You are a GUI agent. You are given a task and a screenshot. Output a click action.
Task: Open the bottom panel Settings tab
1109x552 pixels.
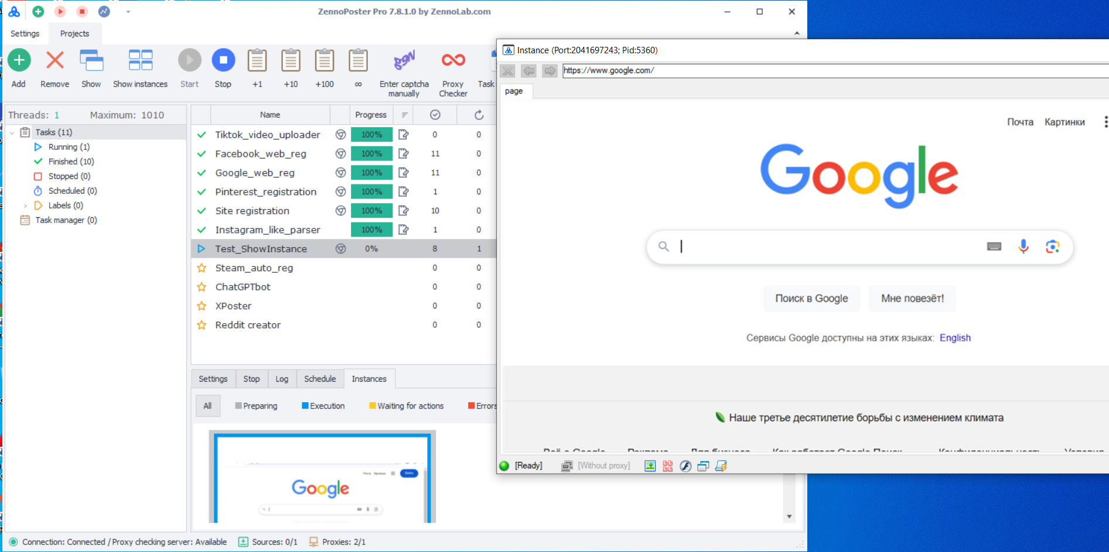tap(213, 379)
